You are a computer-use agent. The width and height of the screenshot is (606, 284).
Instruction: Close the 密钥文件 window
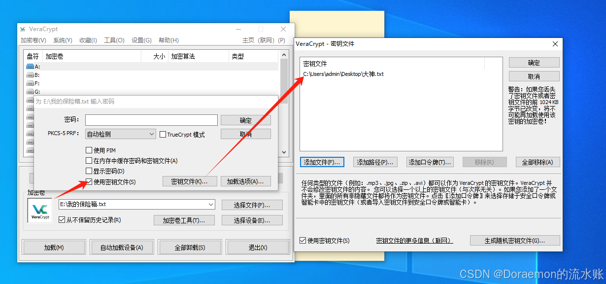pos(555,44)
